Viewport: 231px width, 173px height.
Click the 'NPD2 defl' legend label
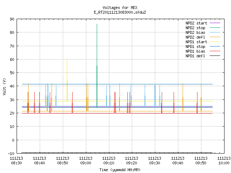coord(195,37)
